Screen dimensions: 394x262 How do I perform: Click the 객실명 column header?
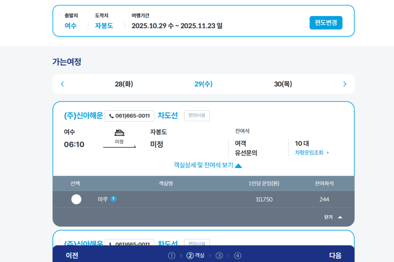(165, 184)
